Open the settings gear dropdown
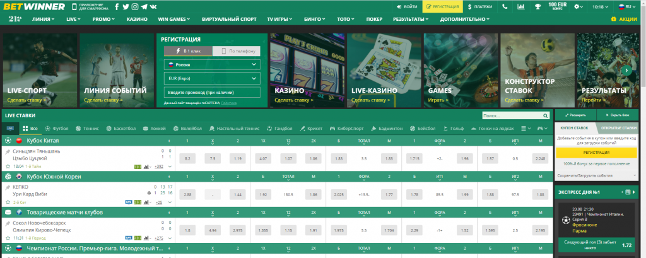This screenshot has height=258, width=646. pyautogui.click(x=579, y=6)
